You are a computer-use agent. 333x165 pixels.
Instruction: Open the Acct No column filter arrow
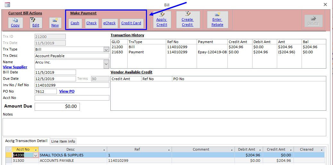pos(36,150)
